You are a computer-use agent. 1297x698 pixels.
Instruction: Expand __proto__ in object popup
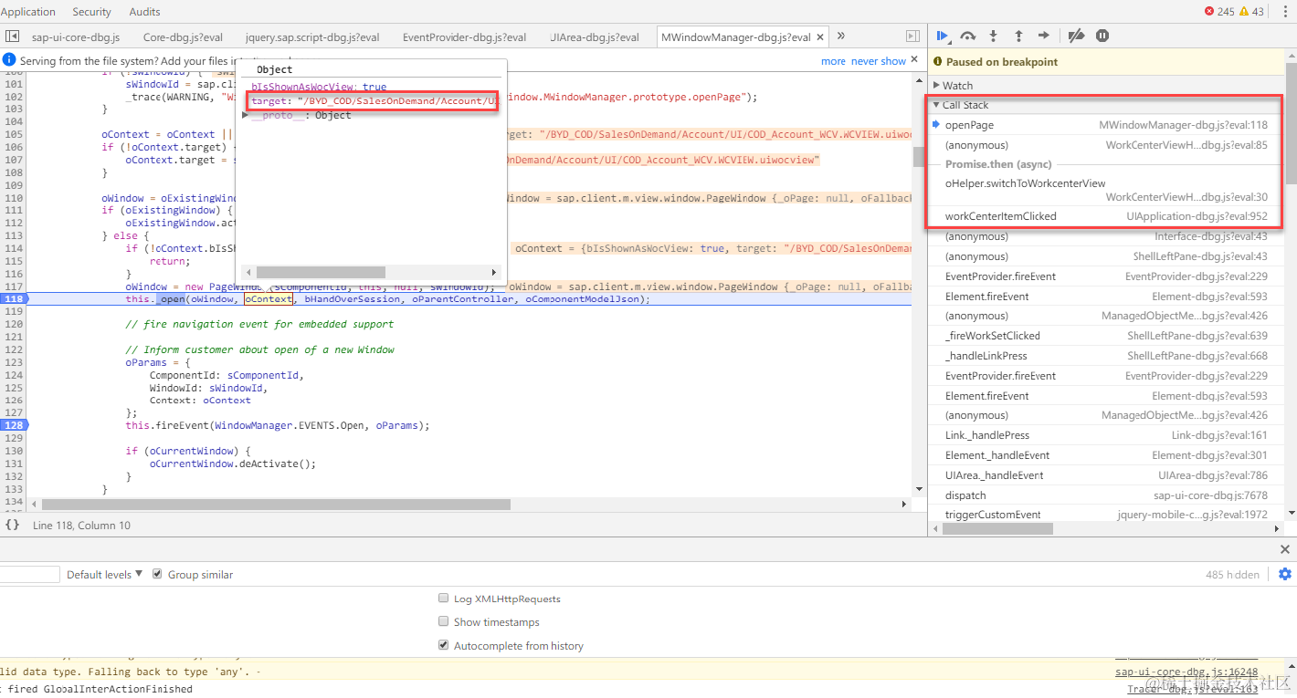[245, 115]
